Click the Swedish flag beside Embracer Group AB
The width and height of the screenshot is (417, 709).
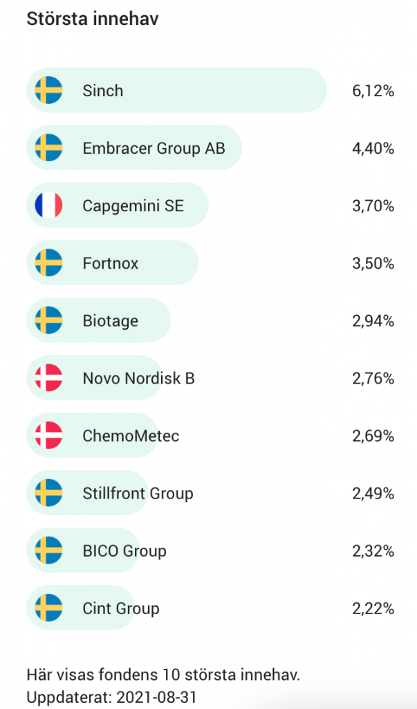click(48, 148)
